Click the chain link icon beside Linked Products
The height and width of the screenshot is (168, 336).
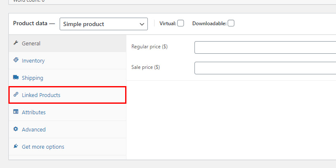tap(16, 94)
